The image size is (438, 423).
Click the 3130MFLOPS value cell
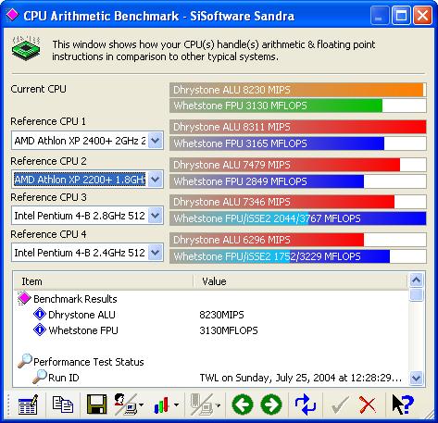coord(229,330)
